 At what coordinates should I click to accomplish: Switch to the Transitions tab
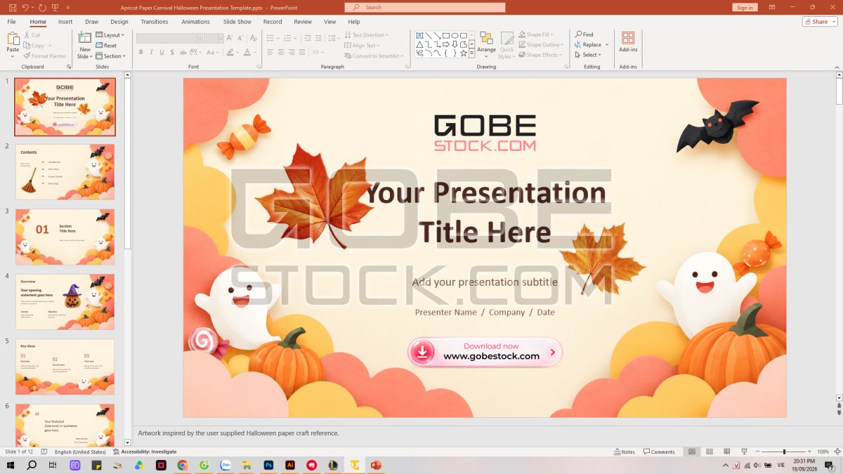[155, 22]
